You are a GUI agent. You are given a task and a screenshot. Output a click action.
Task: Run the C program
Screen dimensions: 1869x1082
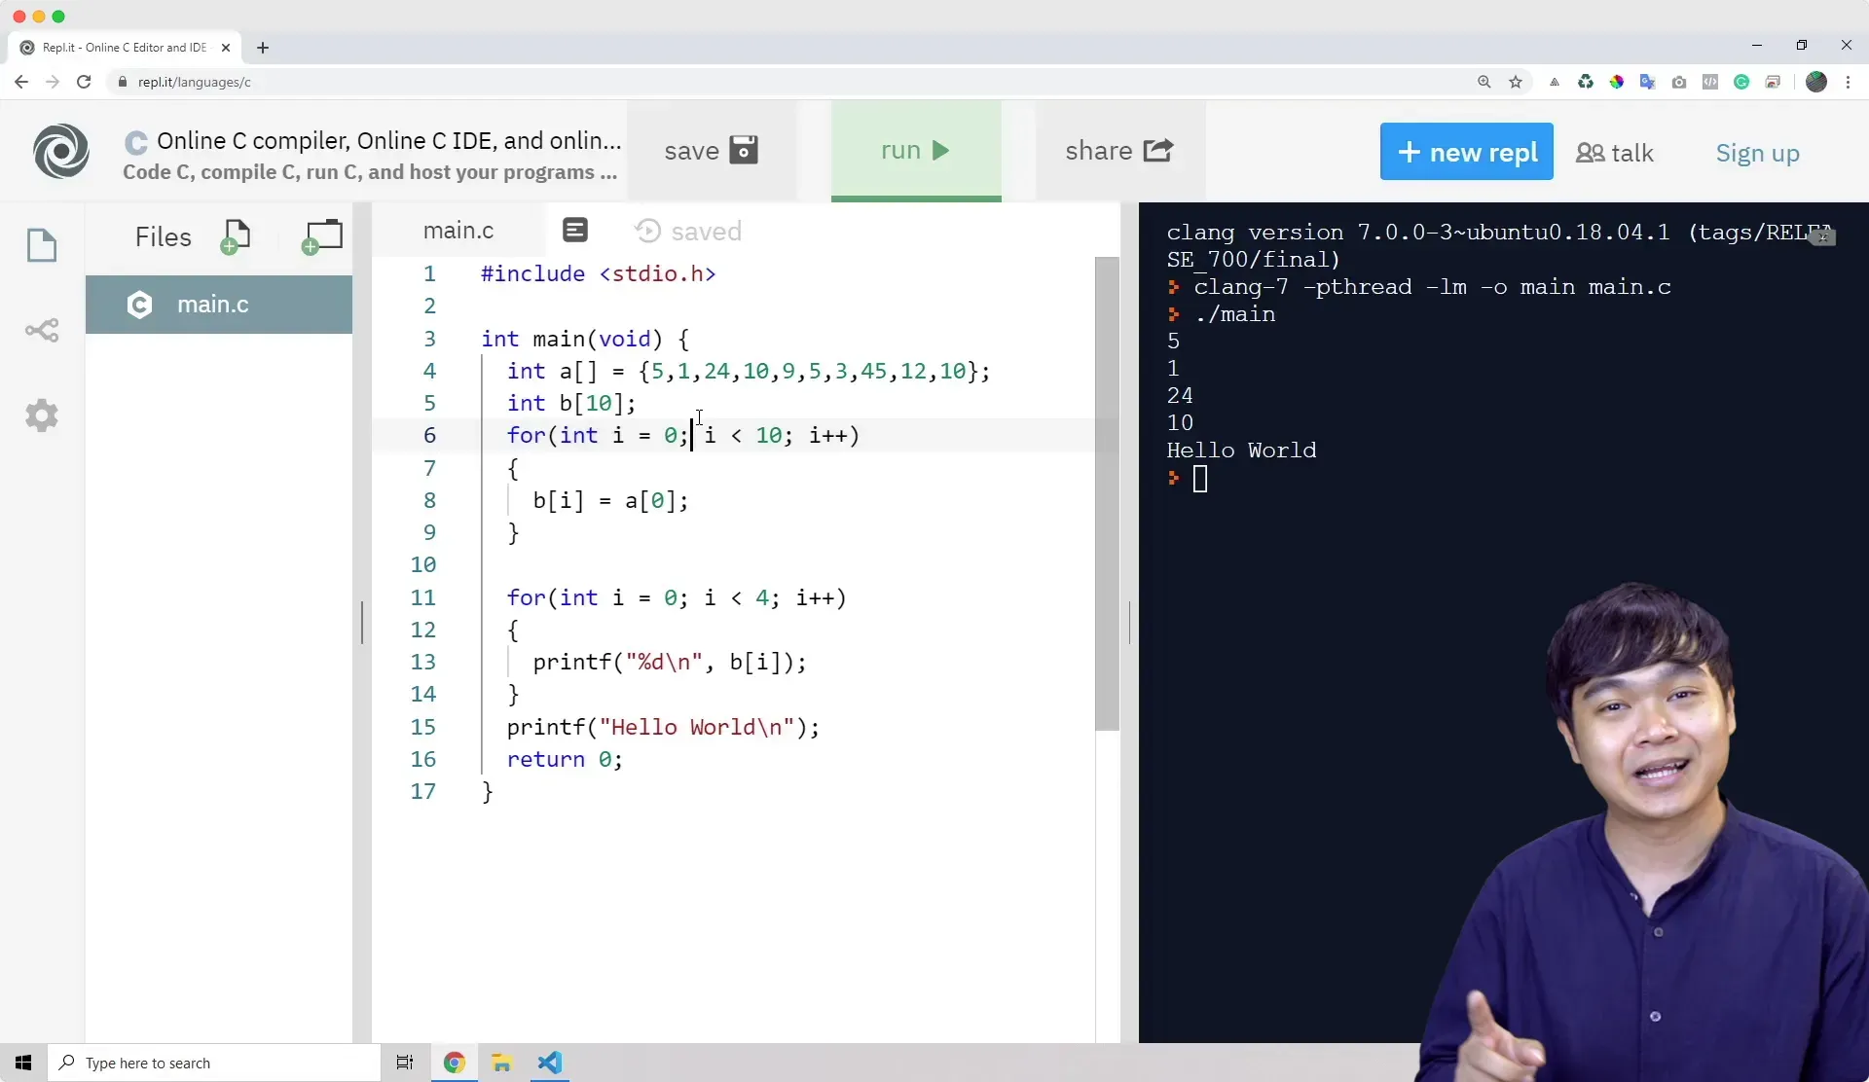click(915, 151)
